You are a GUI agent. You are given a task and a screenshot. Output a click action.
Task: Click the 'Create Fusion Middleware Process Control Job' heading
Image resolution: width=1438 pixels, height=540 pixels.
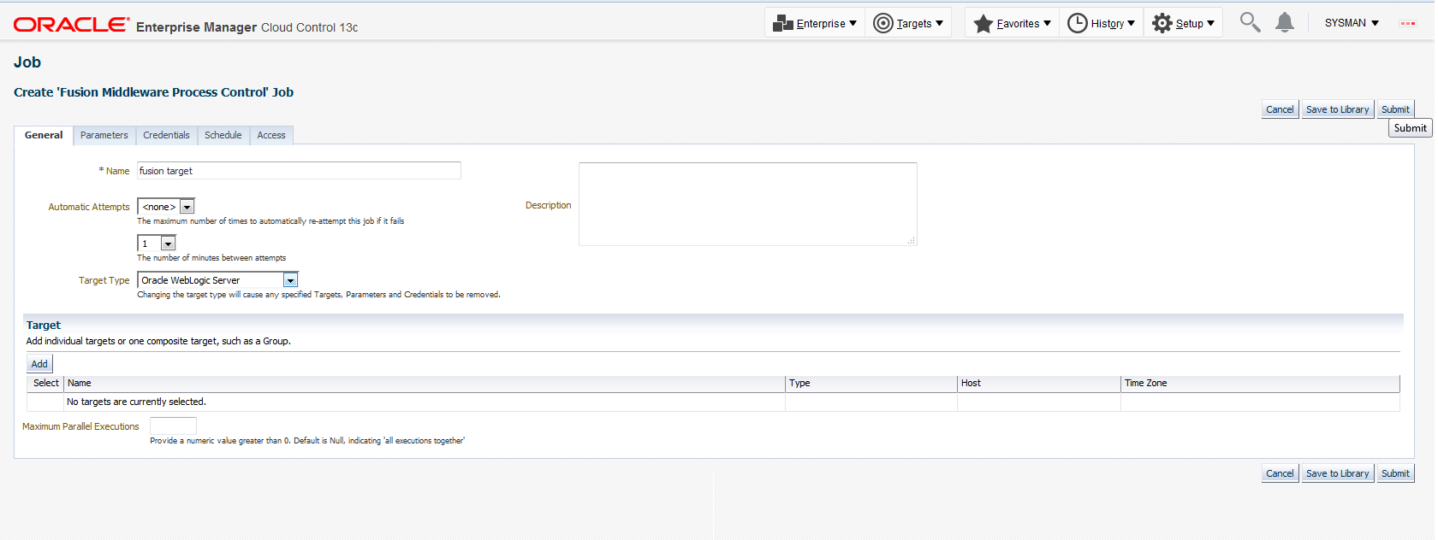(153, 92)
